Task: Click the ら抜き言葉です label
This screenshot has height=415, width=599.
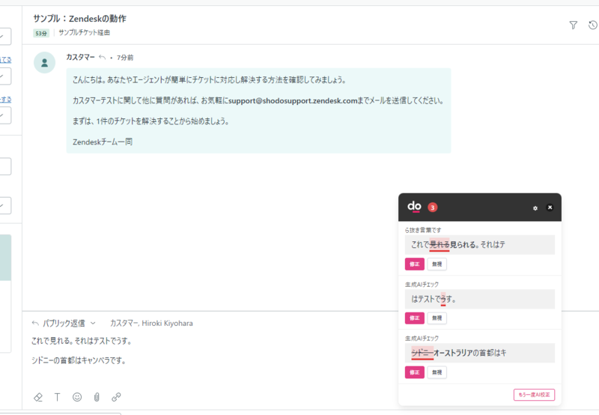Action: click(x=423, y=230)
